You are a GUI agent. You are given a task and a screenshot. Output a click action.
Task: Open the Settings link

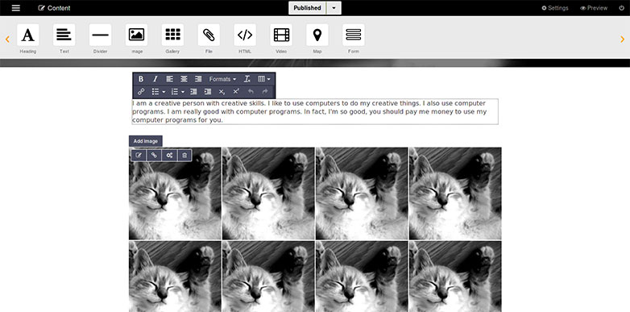(x=555, y=8)
